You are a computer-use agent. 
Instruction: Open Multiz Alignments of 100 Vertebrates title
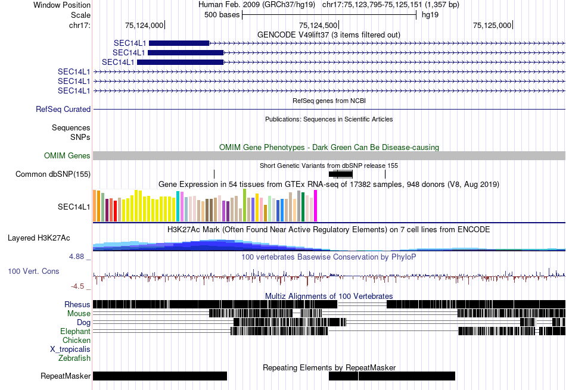329,296
